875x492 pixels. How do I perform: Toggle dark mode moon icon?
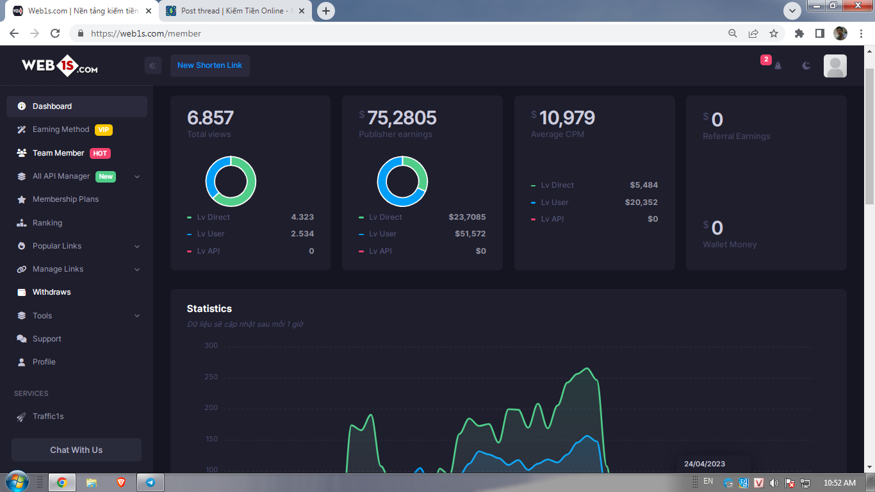pos(806,65)
